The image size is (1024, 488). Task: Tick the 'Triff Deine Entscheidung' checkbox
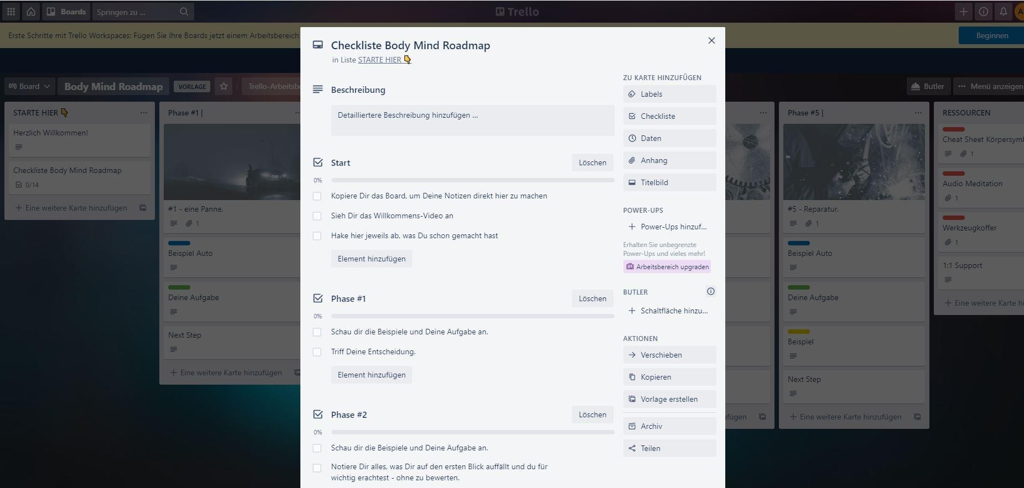point(317,352)
